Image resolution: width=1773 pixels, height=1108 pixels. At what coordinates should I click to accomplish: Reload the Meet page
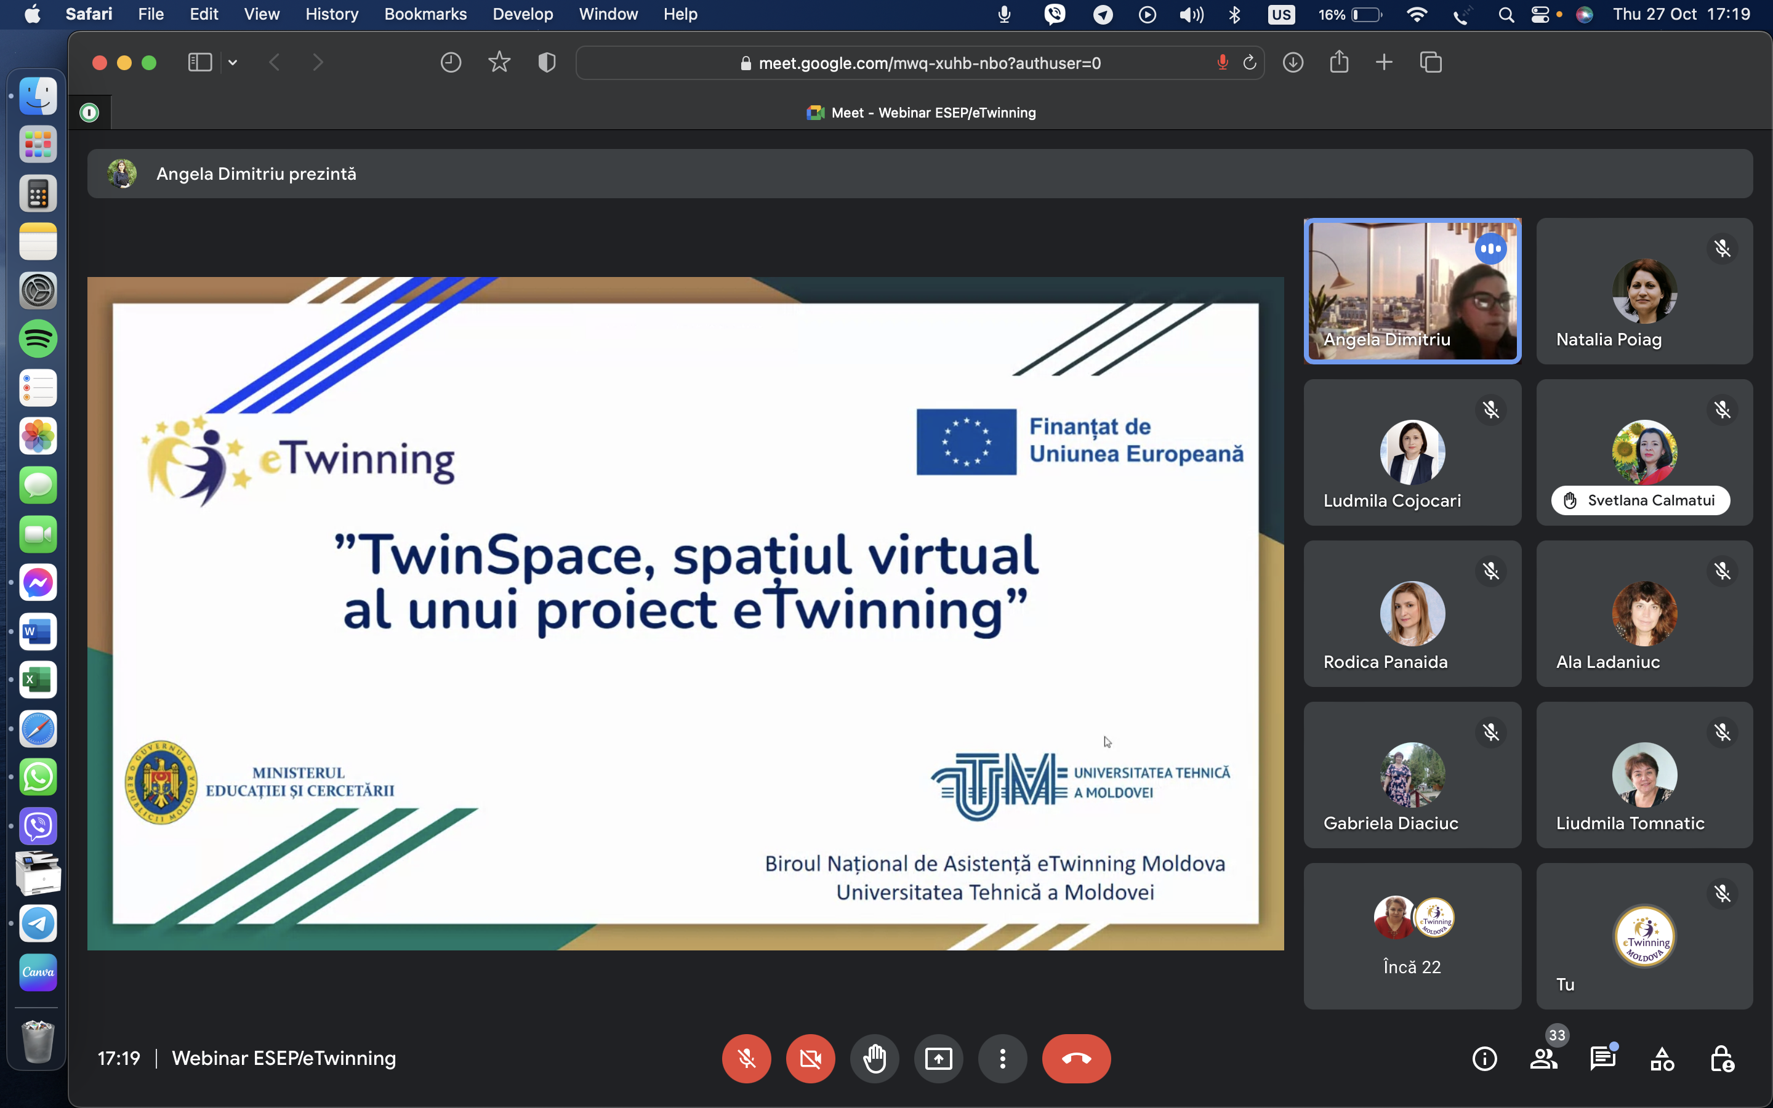click(1249, 62)
